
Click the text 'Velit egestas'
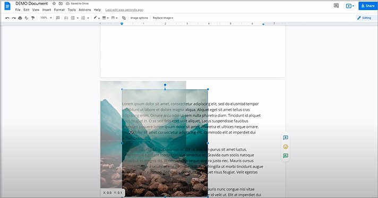coord(247,172)
